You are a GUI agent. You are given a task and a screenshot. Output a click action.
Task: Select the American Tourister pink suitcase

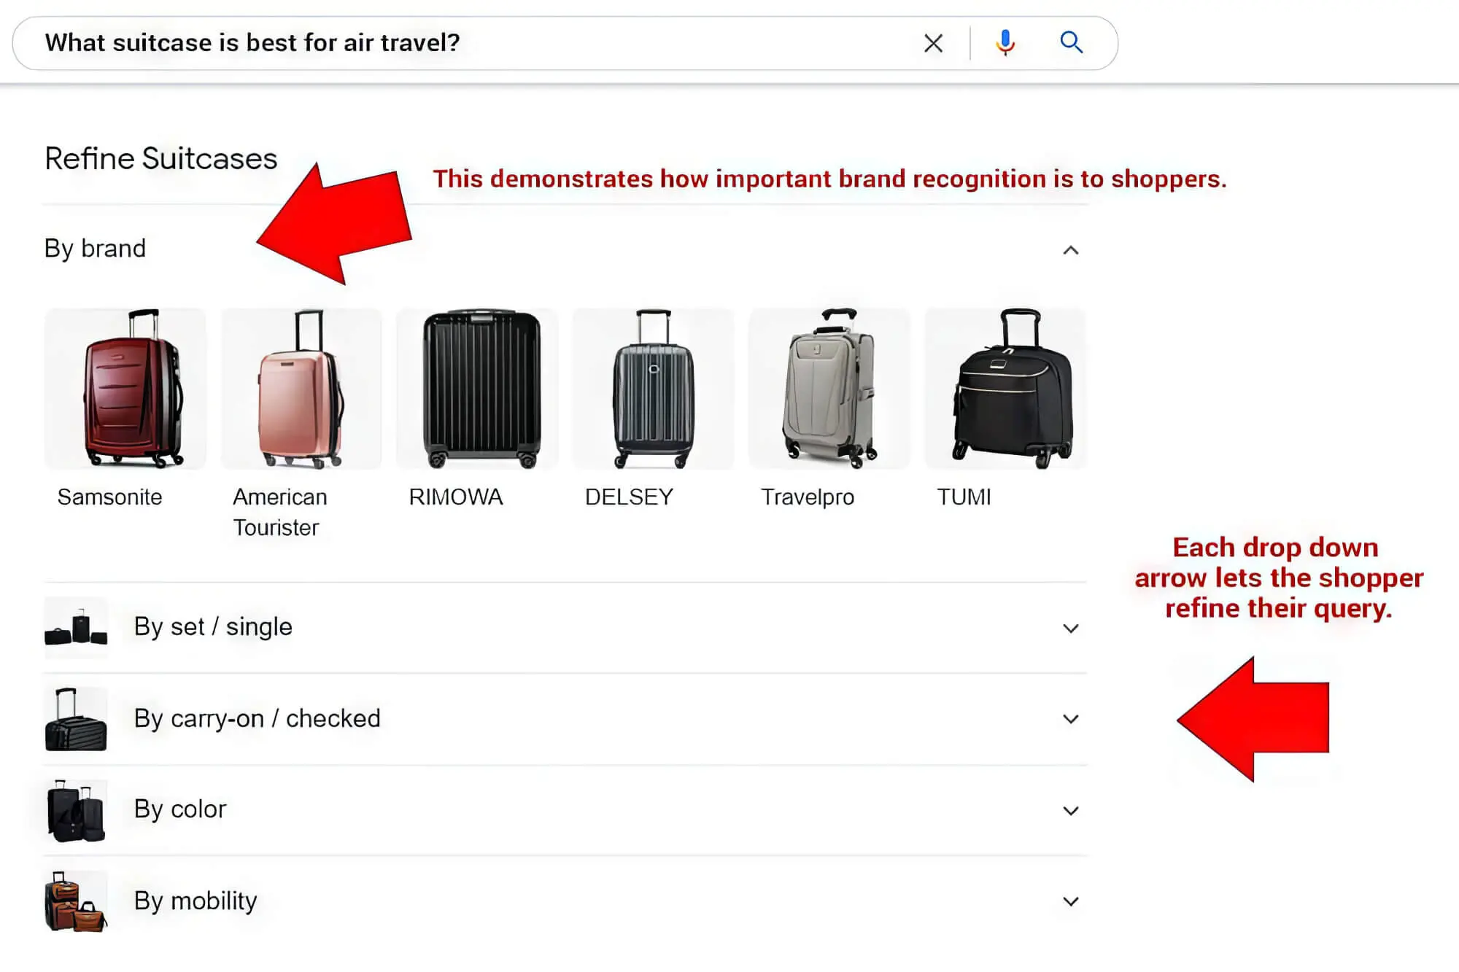(x=301, y=389)
